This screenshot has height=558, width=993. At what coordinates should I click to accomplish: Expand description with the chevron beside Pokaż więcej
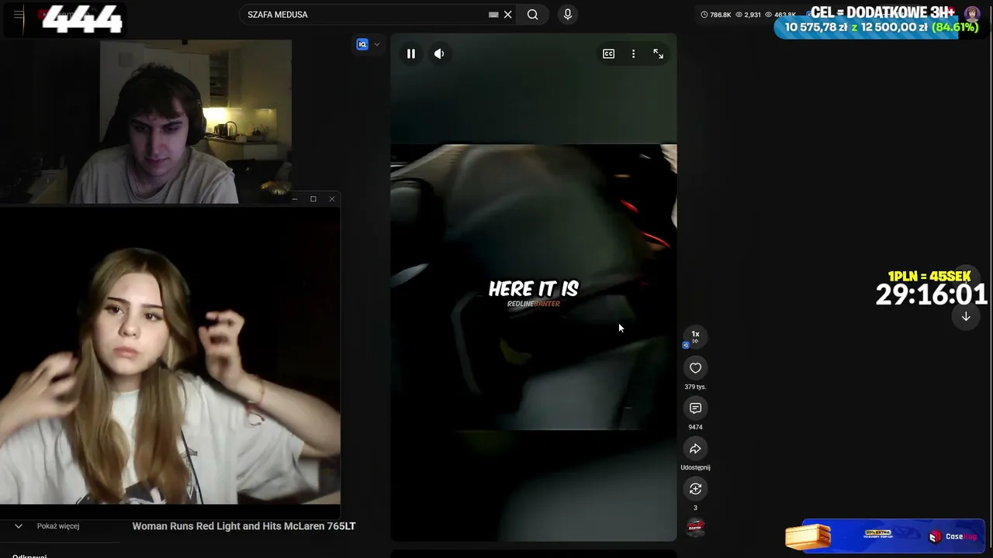click(x=19, y=526)
